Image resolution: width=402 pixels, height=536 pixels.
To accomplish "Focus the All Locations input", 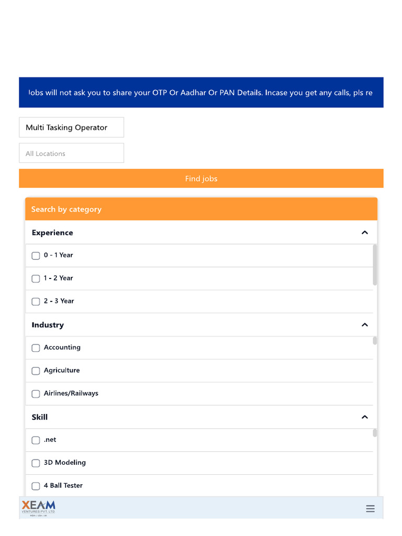I will coord(72,153).
